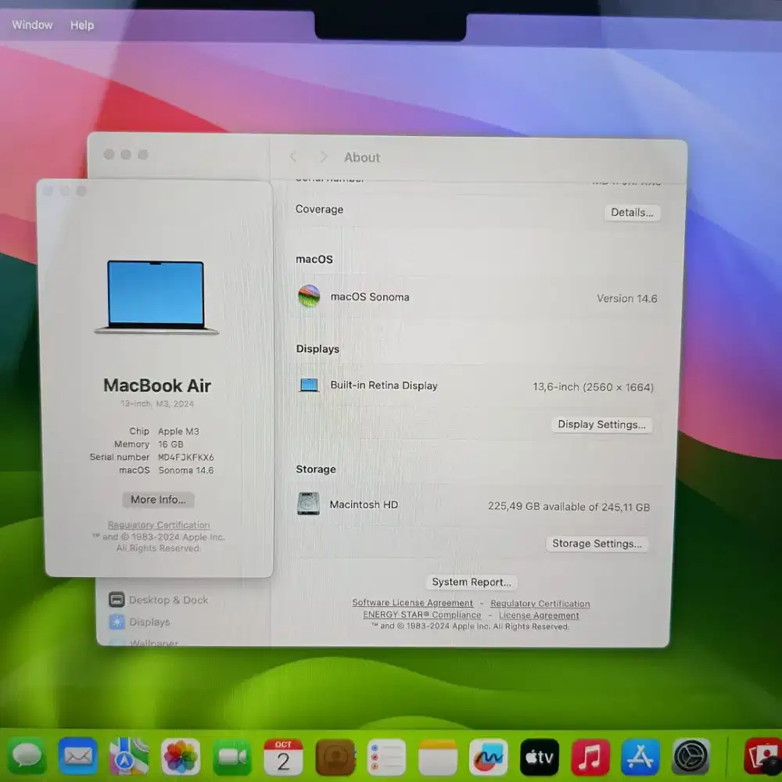This screenshot has width=782, height=782.
Task: Open the System Report
Action: (x=472, y=582)
